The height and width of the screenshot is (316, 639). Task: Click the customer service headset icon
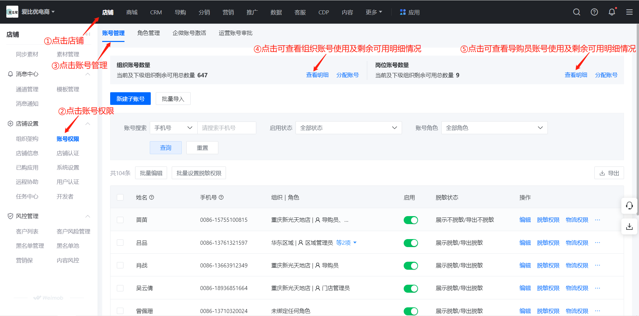click(x=629, y=205)
